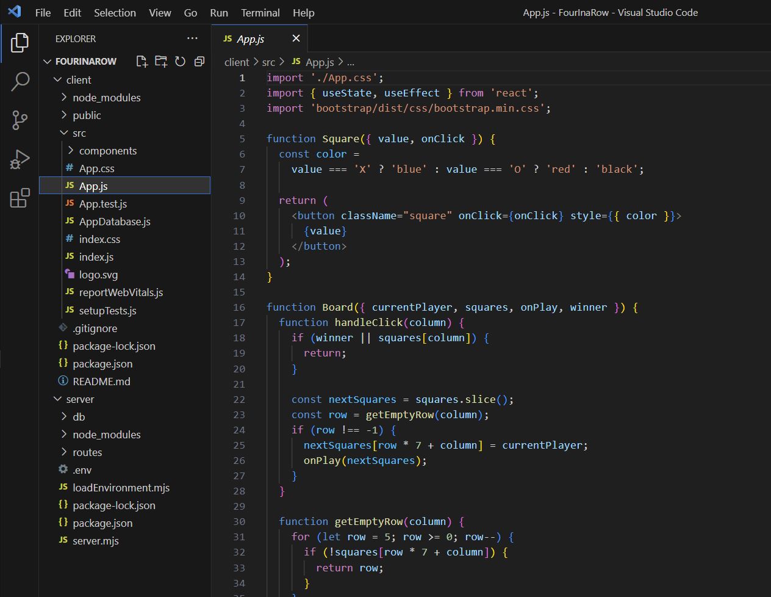
Task: Collapse all folders in Explorer
Action: point(199,61)
